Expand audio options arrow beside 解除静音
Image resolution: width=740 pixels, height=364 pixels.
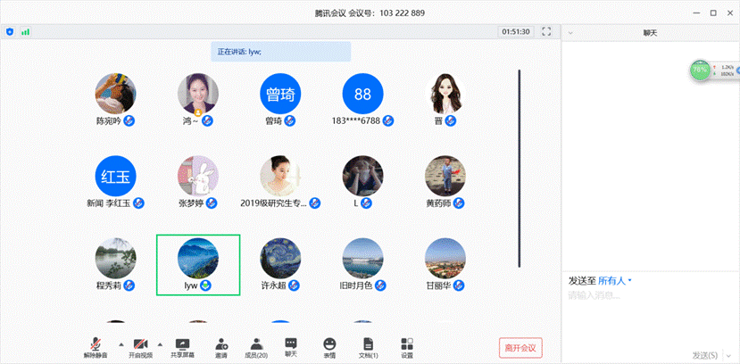(x=119, y=343)
